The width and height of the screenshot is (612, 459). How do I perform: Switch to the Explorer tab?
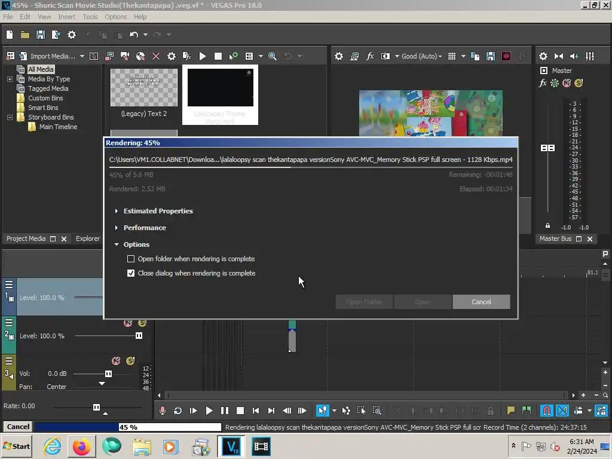(x=88, y=238)
